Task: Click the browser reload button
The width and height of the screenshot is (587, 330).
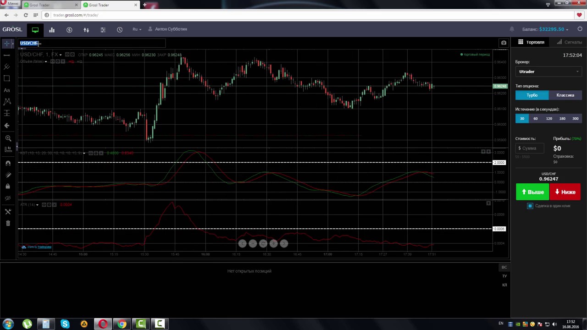Action: pyautogui.click(x=26, y=15)
